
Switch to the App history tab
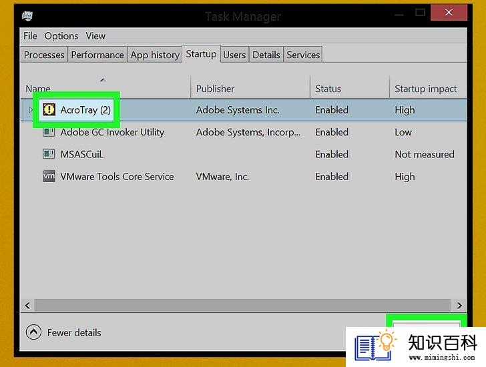155,55
